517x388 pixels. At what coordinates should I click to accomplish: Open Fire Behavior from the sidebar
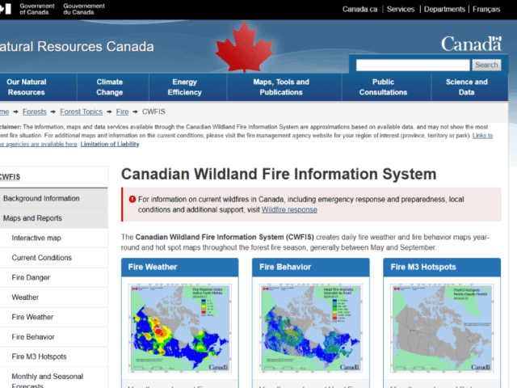54,337
